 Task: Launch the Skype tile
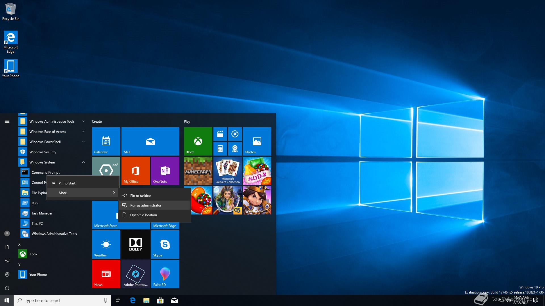(x=165, y=244)
